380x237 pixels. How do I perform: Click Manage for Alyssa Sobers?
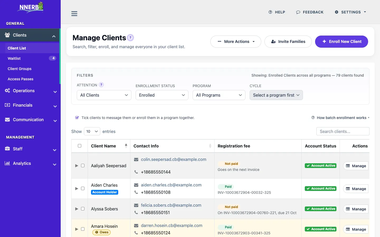coord(356,209)
